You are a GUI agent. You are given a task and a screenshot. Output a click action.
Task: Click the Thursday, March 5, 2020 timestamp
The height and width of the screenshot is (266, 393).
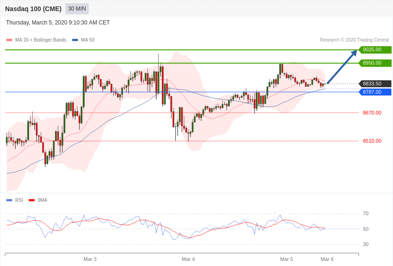tap(58, 23)
